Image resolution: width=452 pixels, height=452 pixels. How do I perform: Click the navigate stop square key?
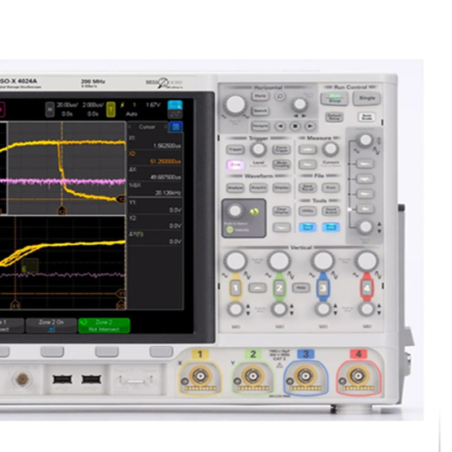click(x=295, y=126)
